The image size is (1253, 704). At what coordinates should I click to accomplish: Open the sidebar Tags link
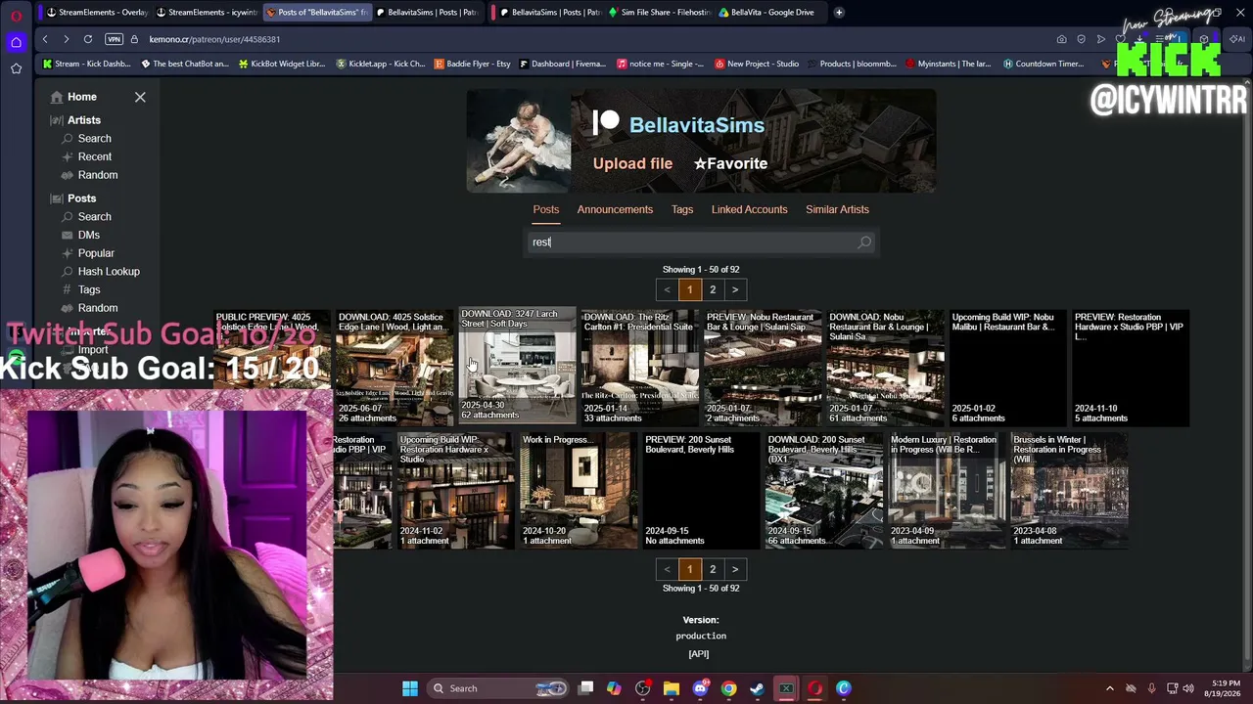click(x=89, y=289)
